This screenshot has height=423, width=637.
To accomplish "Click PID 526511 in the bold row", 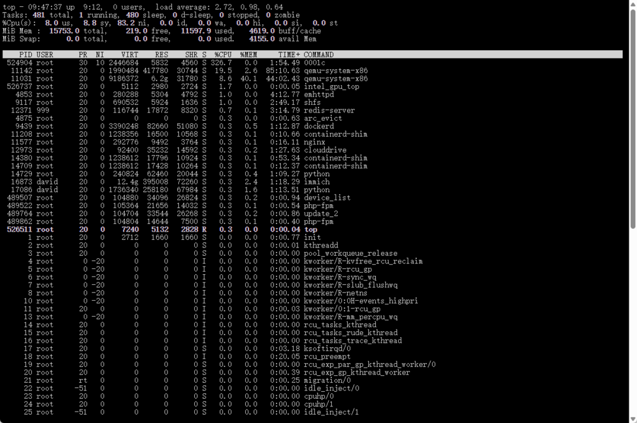I will coord(20,230).
